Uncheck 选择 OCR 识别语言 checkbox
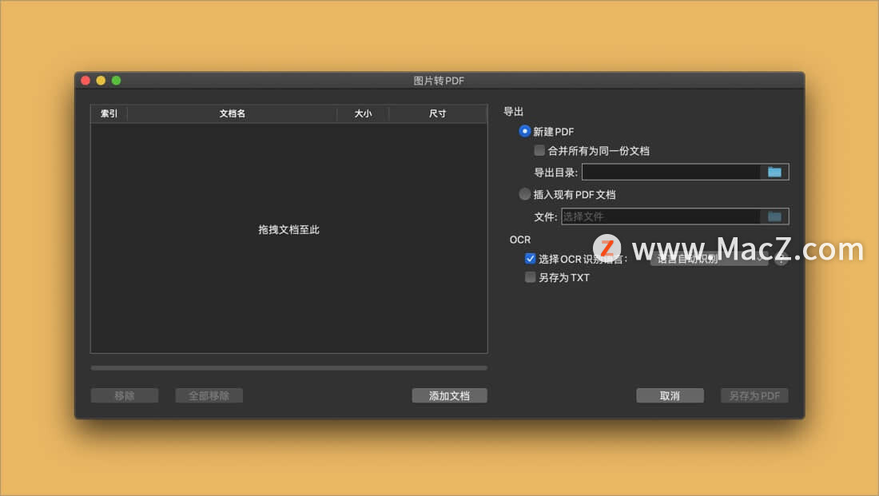Viewport: 879px width, 496px height. (x=530, y=258)
